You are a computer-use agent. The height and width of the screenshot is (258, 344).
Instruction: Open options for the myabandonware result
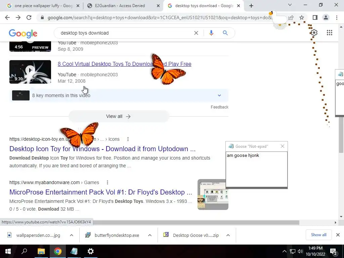pos(107,182)
